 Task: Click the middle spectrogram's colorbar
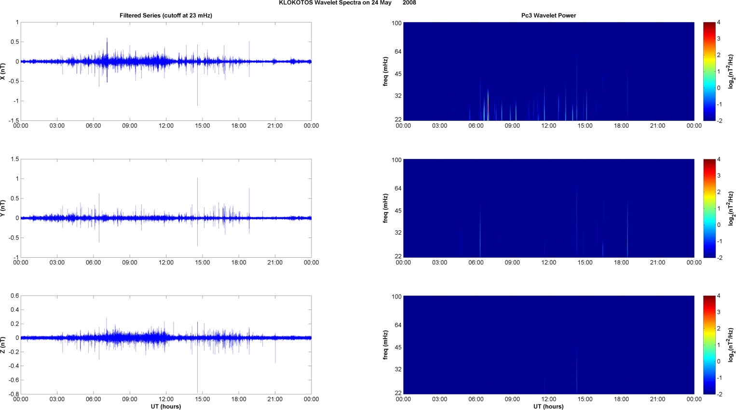tap(709, 208)
